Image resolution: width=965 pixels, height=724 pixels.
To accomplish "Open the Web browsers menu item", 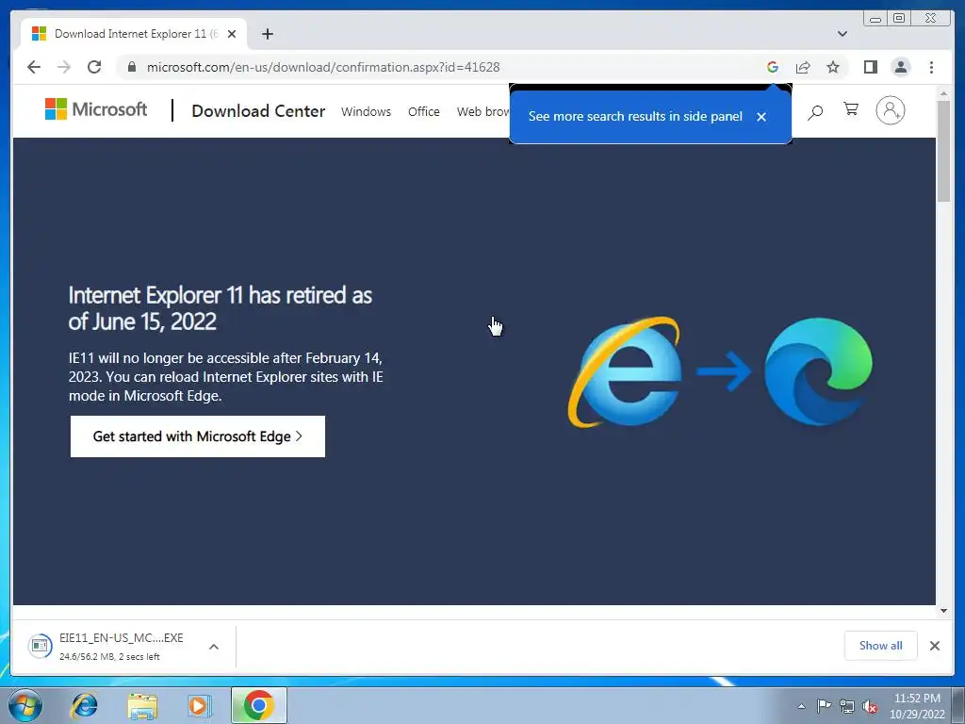I will click(483, 111).
